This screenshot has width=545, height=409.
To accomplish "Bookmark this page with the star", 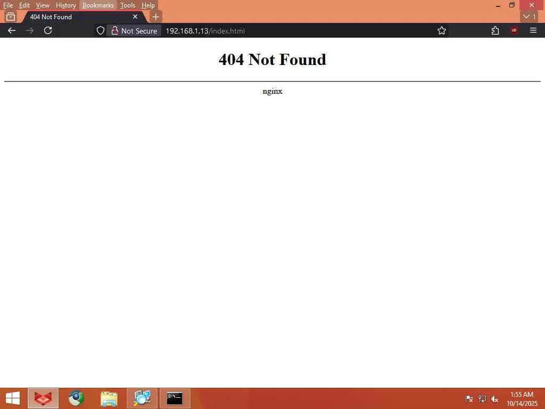I will tap(442, 30).
